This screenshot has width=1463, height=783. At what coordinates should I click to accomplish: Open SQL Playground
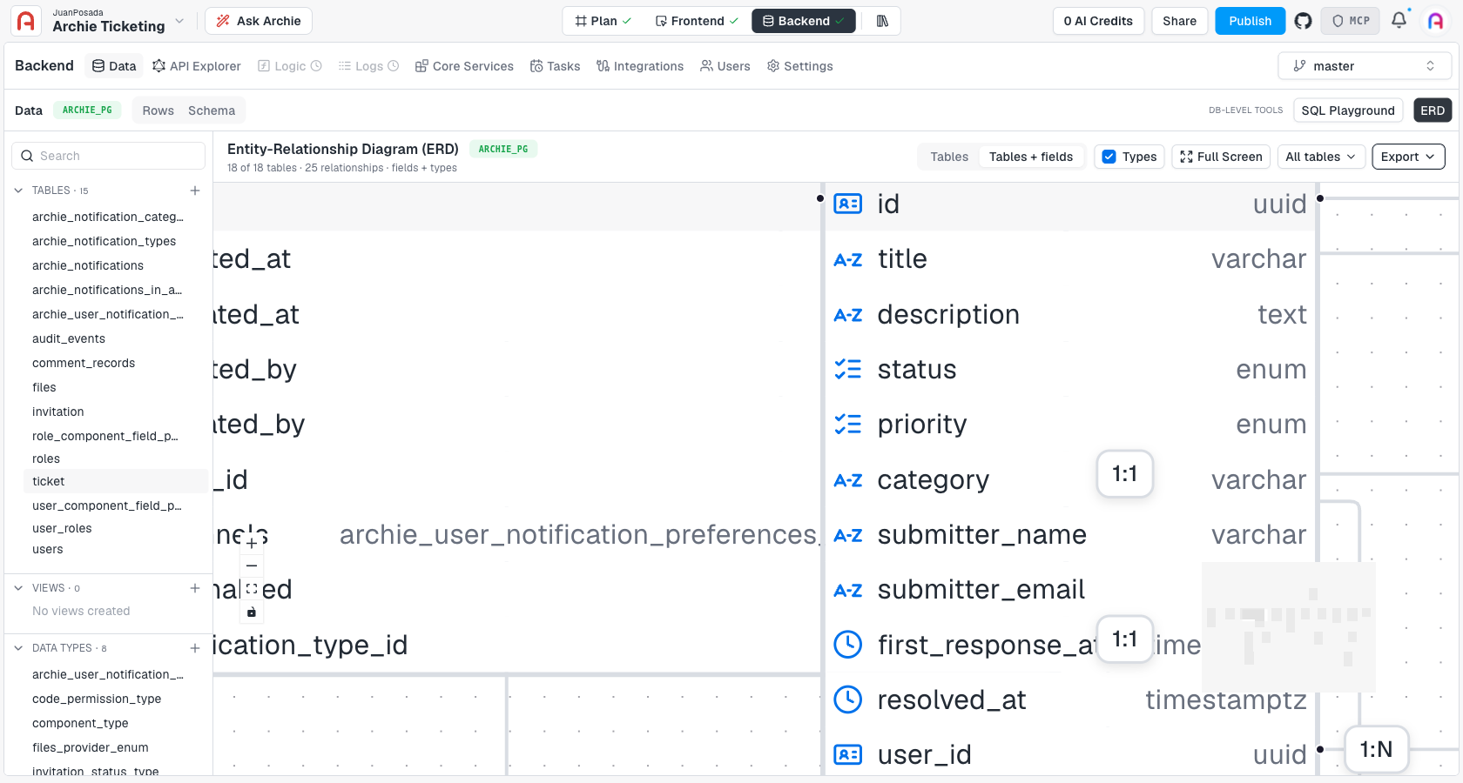tap(1347, 110)
